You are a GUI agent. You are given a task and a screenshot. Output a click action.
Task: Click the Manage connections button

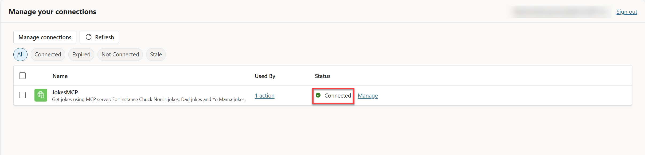(x=45, y=37)
